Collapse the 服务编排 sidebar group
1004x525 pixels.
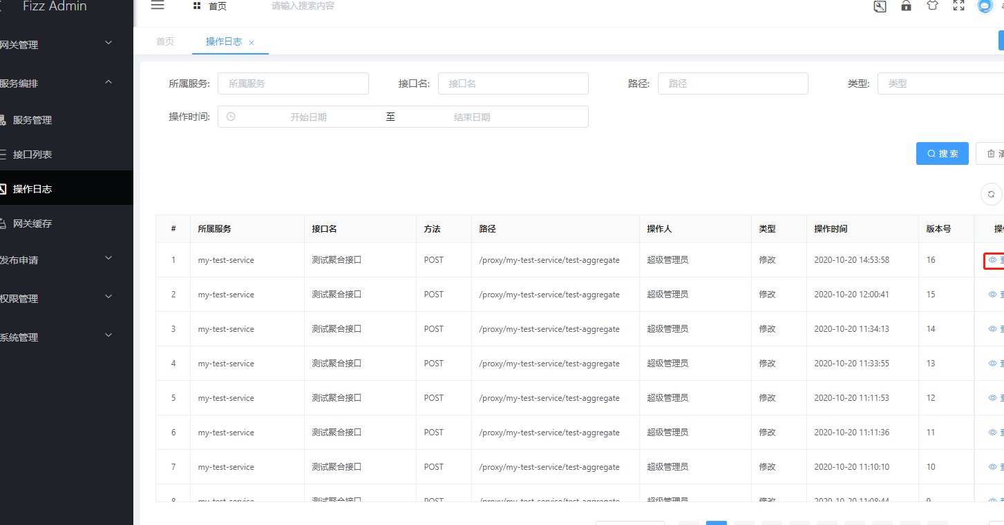tap(66, 83)
